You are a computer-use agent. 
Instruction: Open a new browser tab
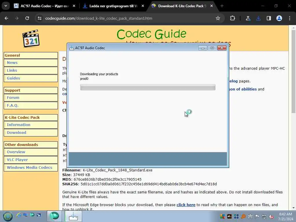[222, 6]
